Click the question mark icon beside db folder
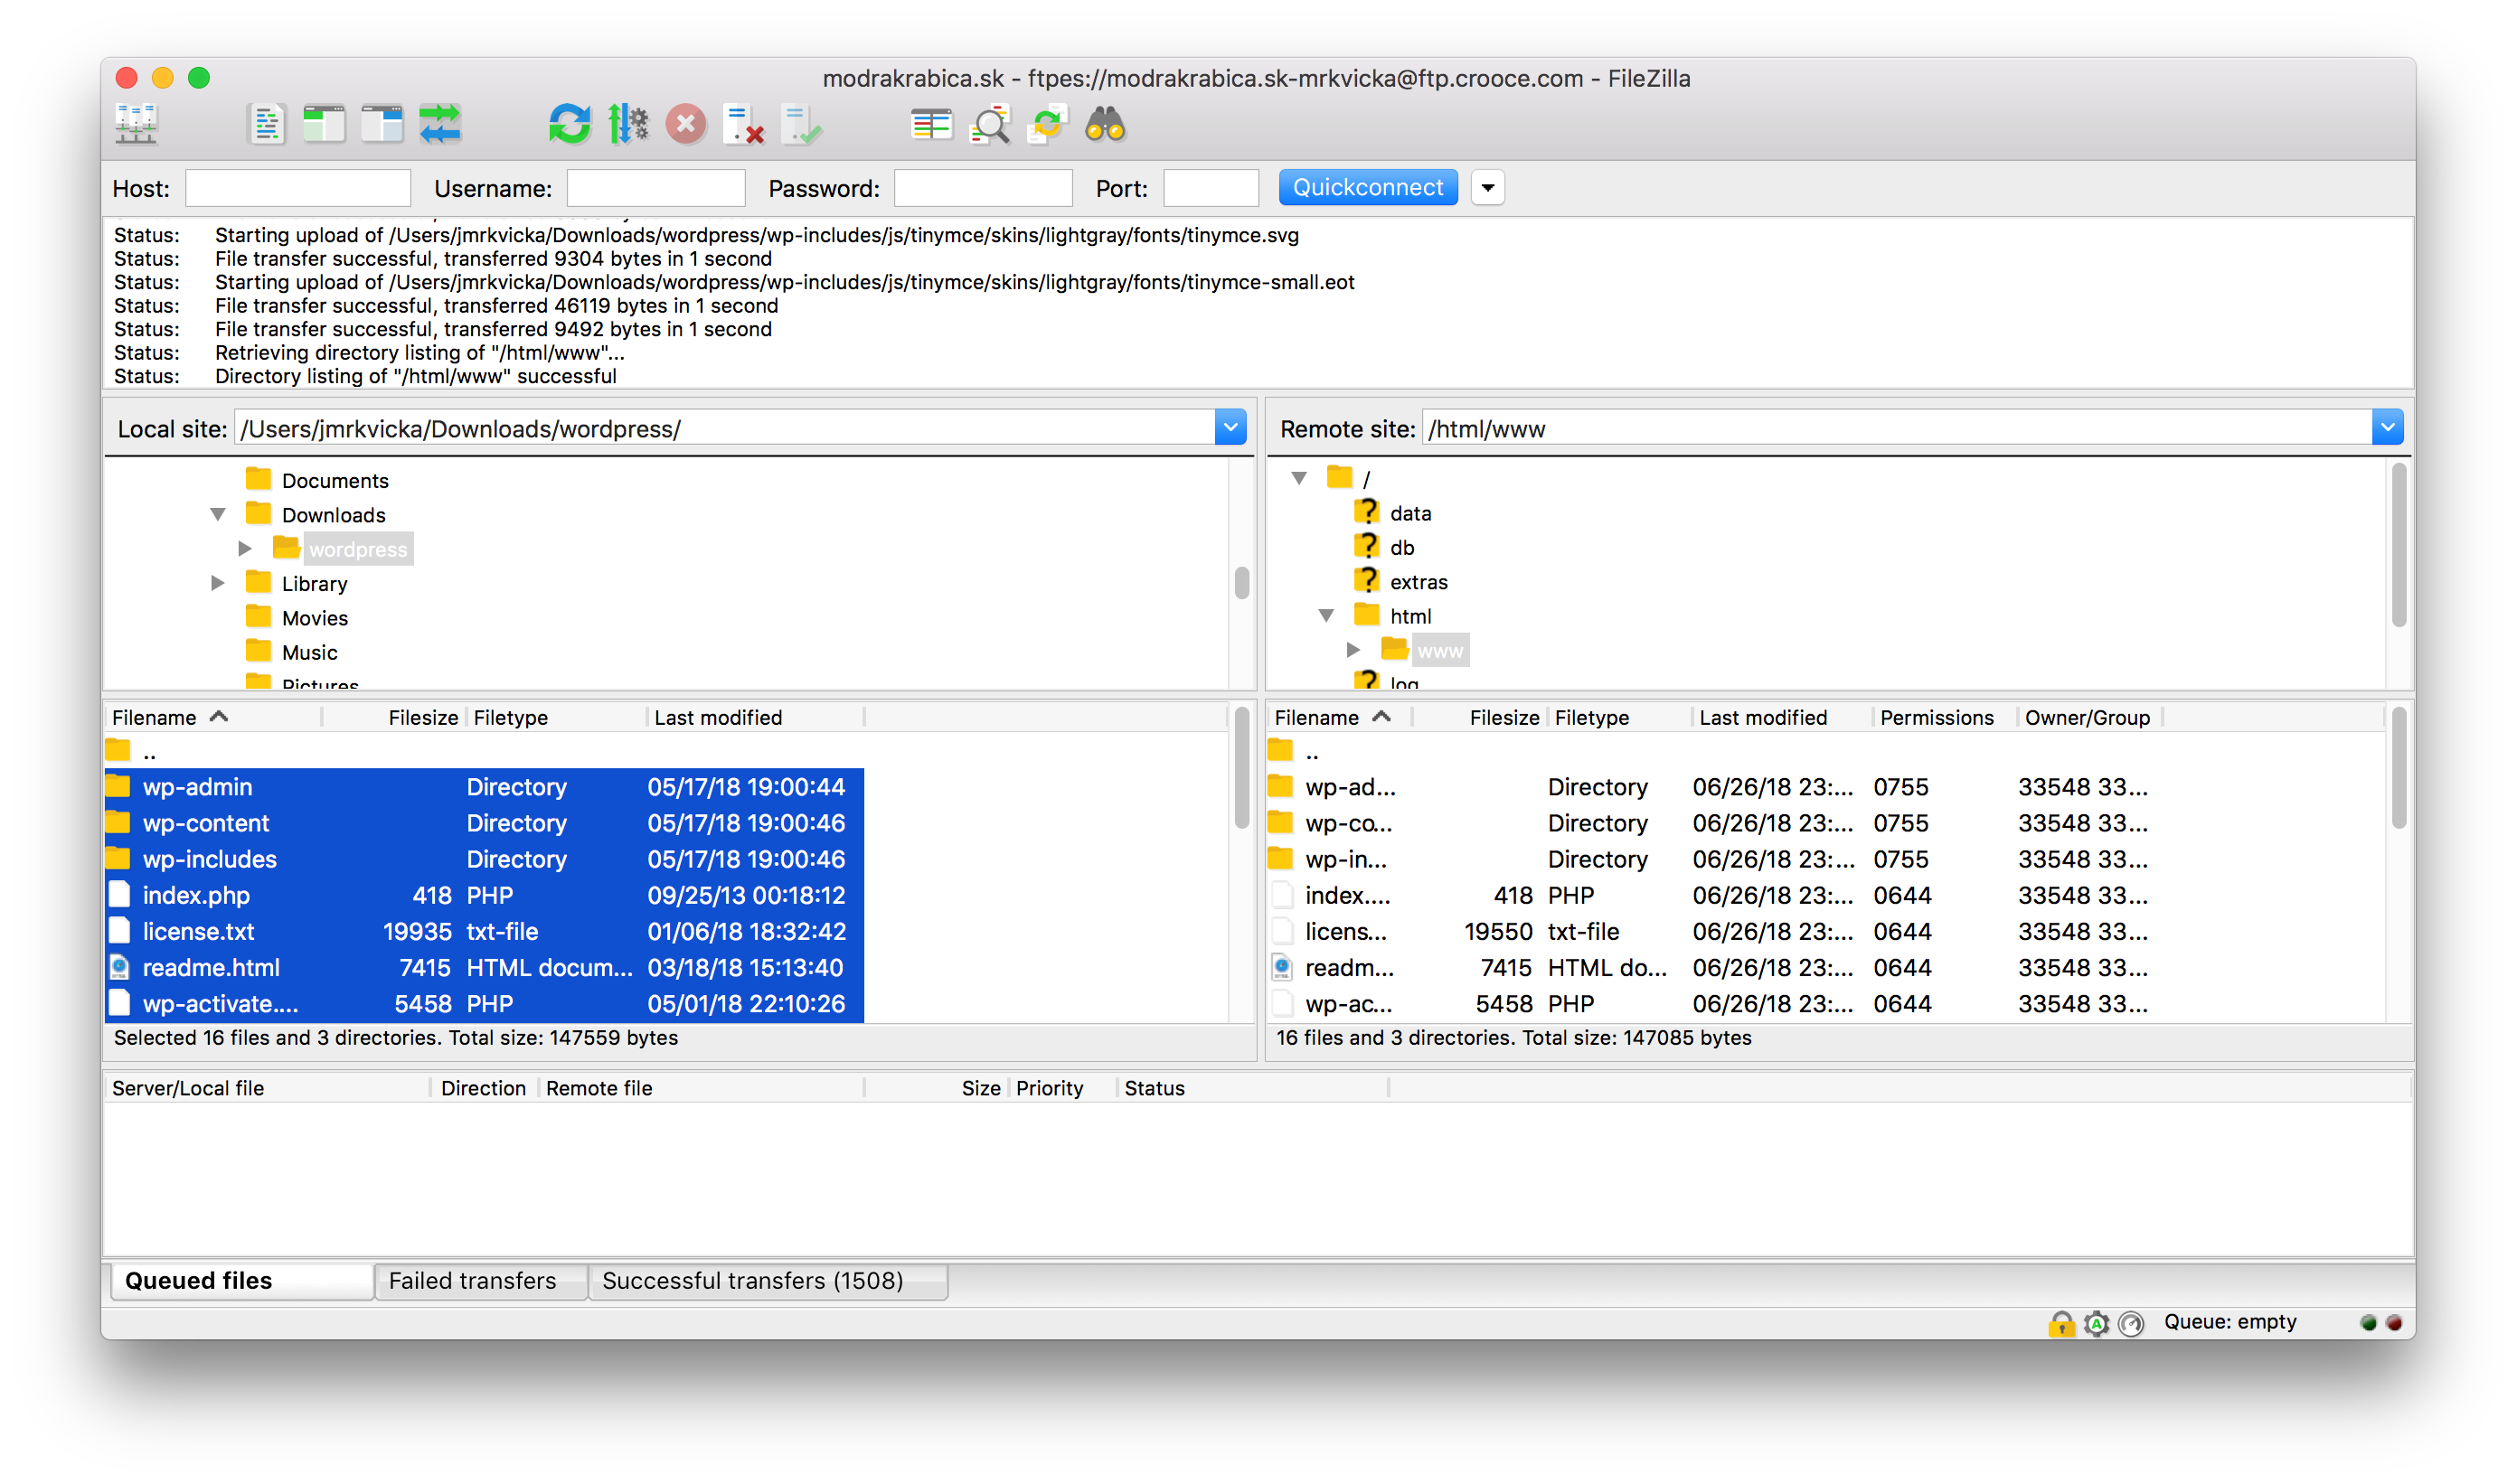2517x1484 pixels. point(1367,546)
